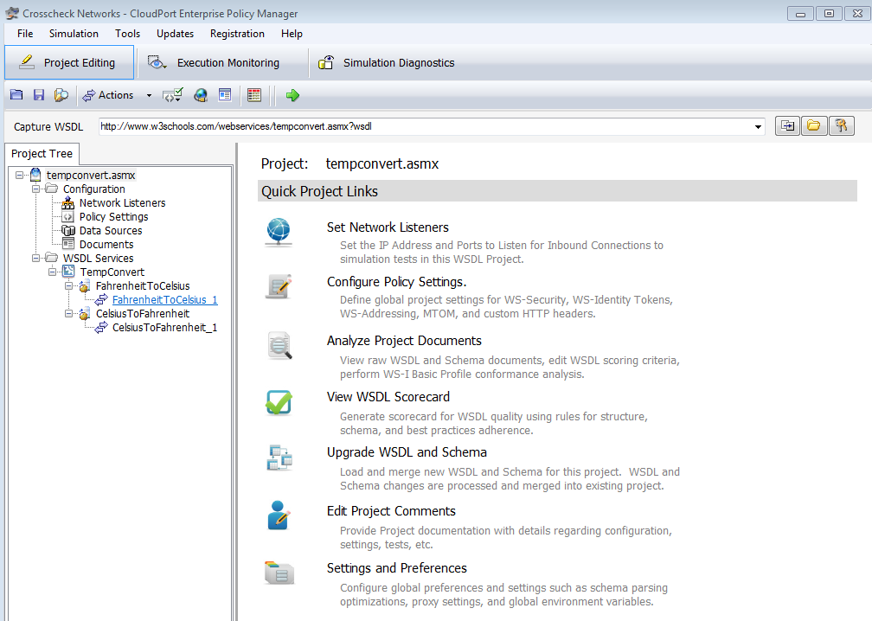Click the Set Network Listeners link
872x621 pixels.
(x=388, y=227)
